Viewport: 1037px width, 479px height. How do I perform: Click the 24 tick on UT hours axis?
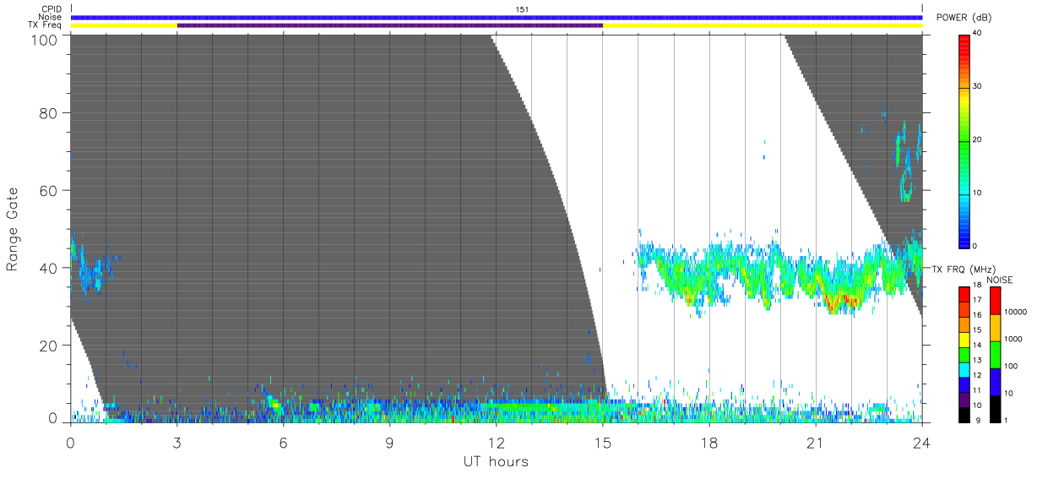922,443
